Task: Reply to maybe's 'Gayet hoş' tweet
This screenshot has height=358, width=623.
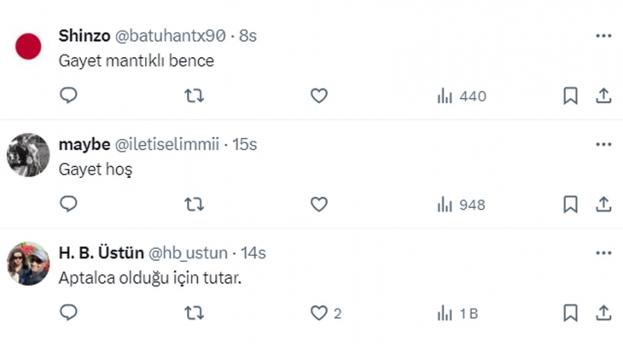Action: 69,205
